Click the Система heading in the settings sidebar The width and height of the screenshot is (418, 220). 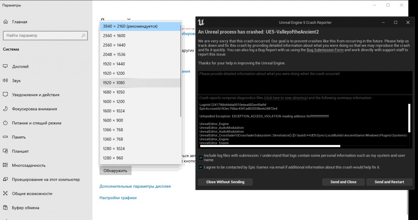pos(11,49)
